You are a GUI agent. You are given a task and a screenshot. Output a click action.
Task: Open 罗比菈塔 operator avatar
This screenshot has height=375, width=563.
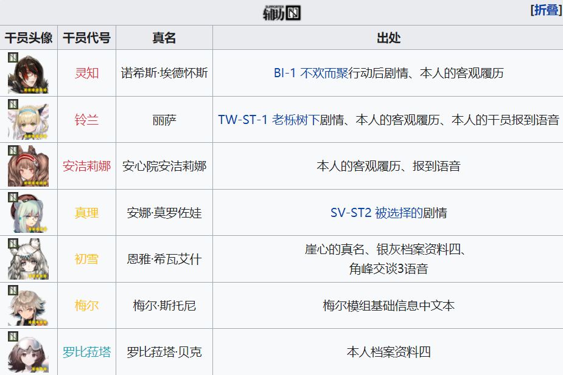pyautogui.click(x=29, y=353)
